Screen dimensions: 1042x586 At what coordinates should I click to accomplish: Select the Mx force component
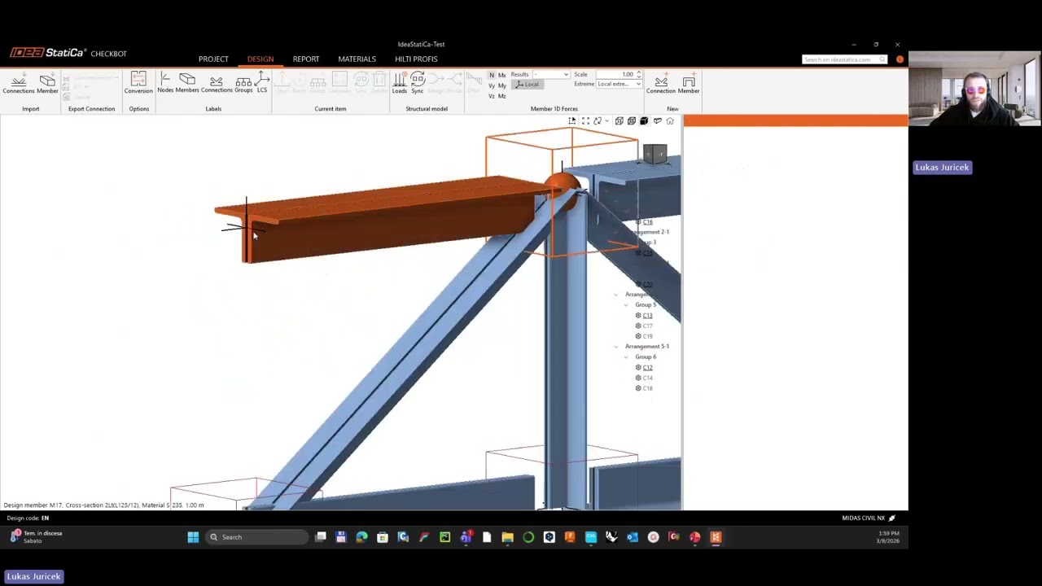coord(501,75)
